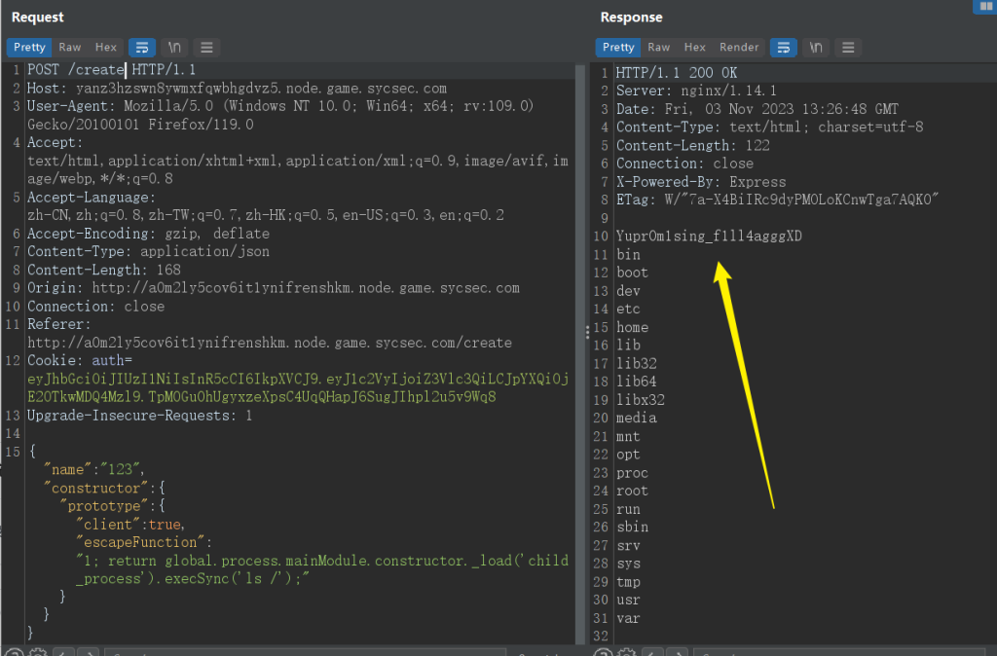Click the "proc" directory entry
The width and height of the screenshot is (997, 656).
pos(632,473)
